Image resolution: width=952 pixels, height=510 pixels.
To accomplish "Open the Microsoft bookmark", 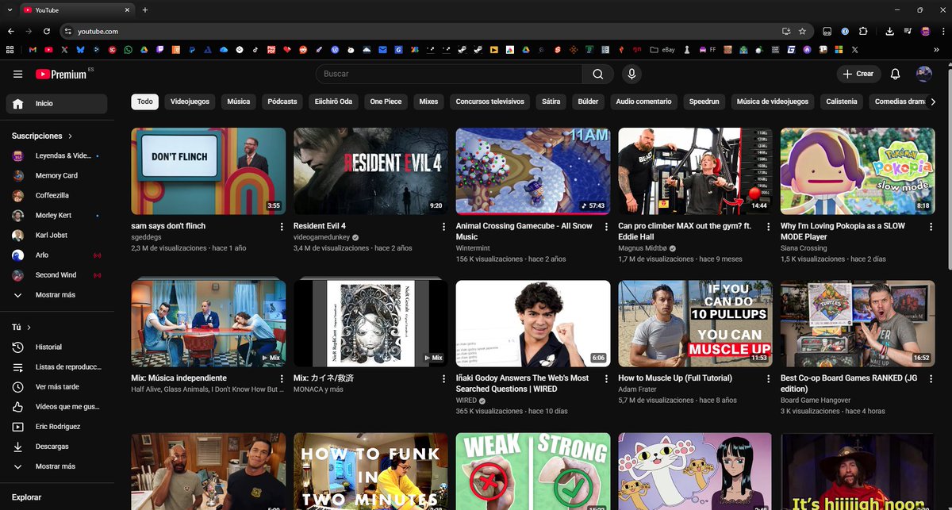I will (839, 49).
